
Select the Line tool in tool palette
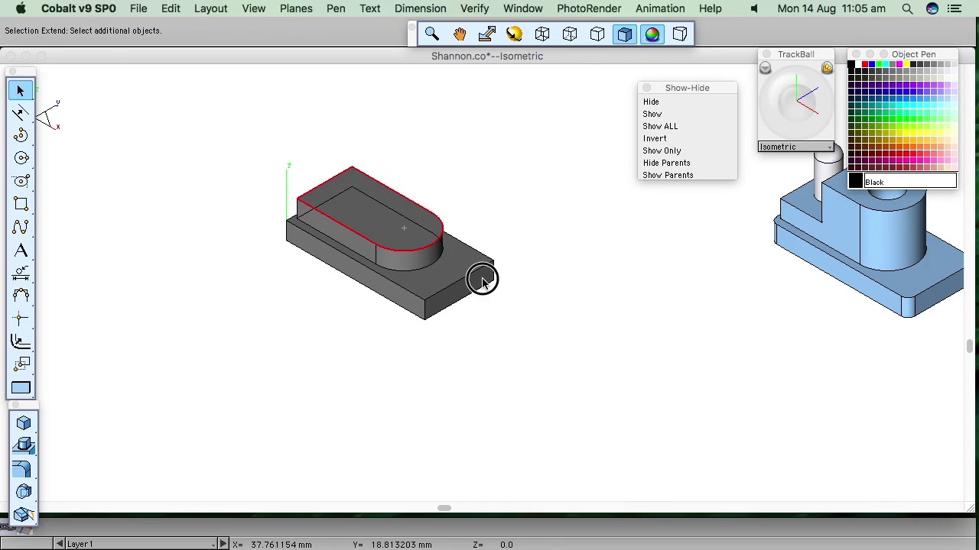tap(21, 113)
